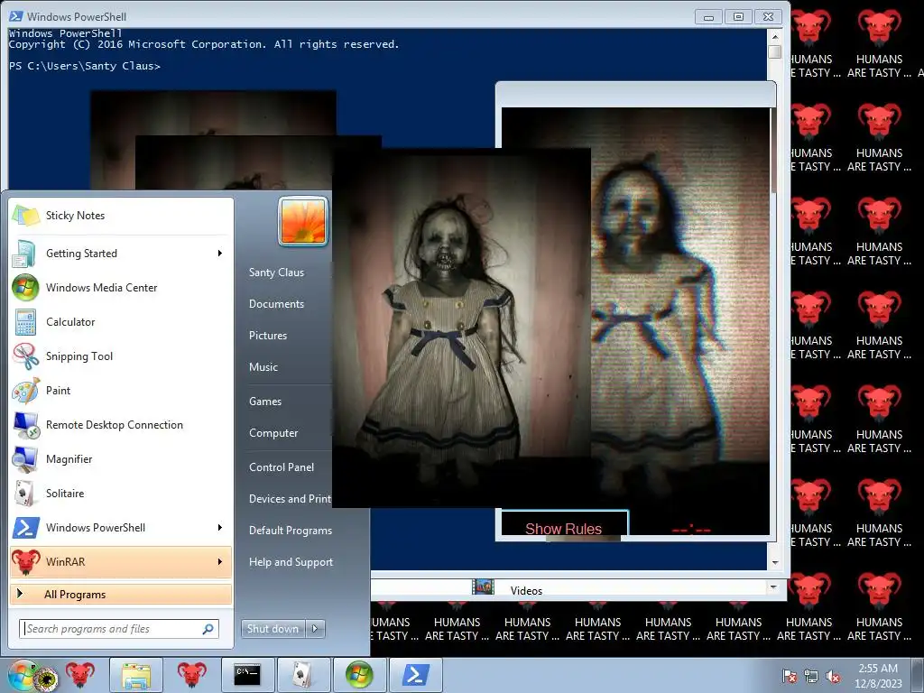Open Control Panel
Screen dimensions: 924x693
pos(282,467)
